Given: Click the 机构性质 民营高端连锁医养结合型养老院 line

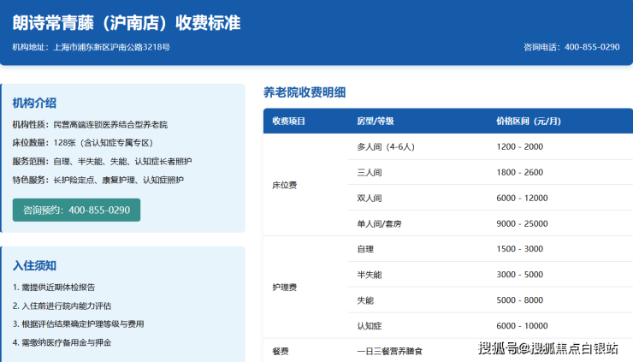Looking at the screenshot, I should coord(90,124).
